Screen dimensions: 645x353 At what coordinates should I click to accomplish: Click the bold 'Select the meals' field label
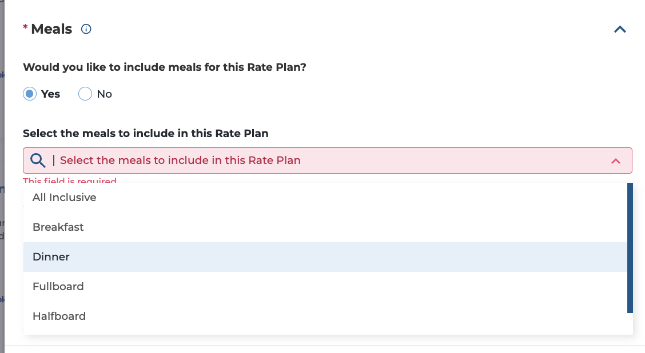[146, 134]
